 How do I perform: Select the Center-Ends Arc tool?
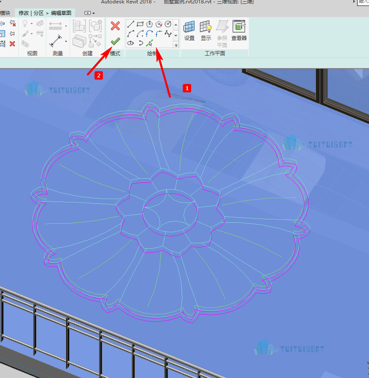(x=140, y=34)
